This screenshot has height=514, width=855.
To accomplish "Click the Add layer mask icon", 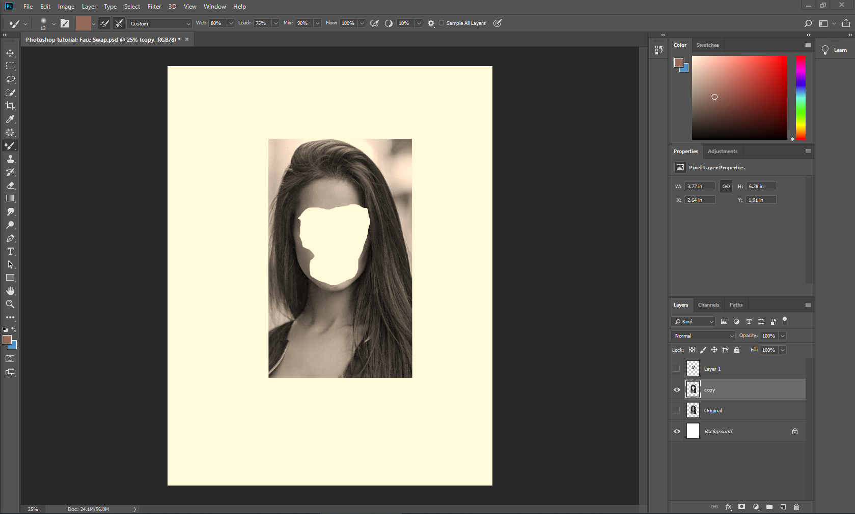I will tap(742, 507).
